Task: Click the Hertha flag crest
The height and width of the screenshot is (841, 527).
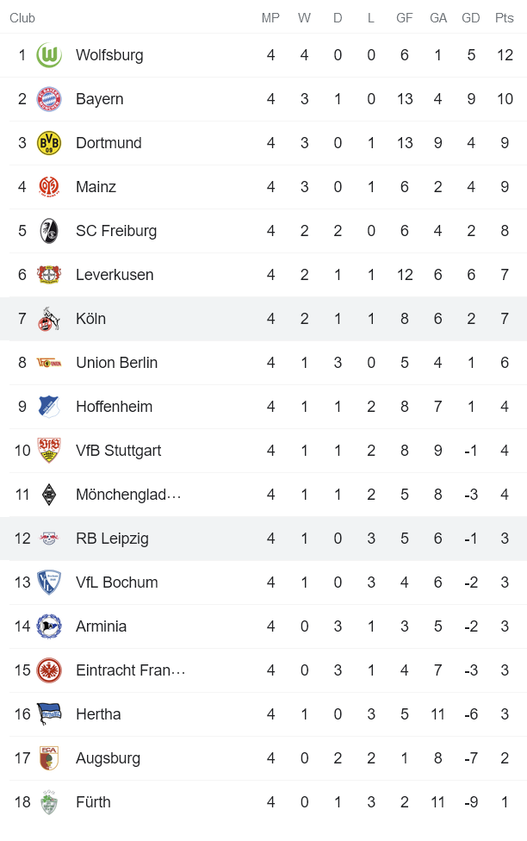Action: (x=50, y=713)
